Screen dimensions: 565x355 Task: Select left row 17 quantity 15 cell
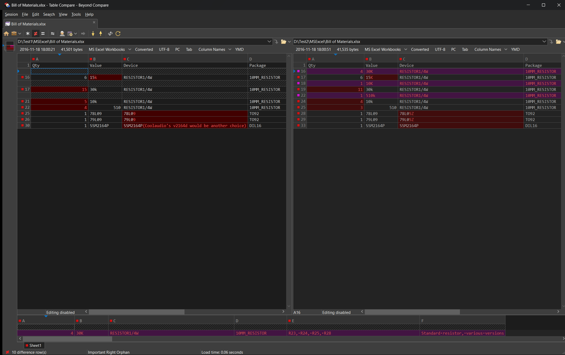pos(59,90)
